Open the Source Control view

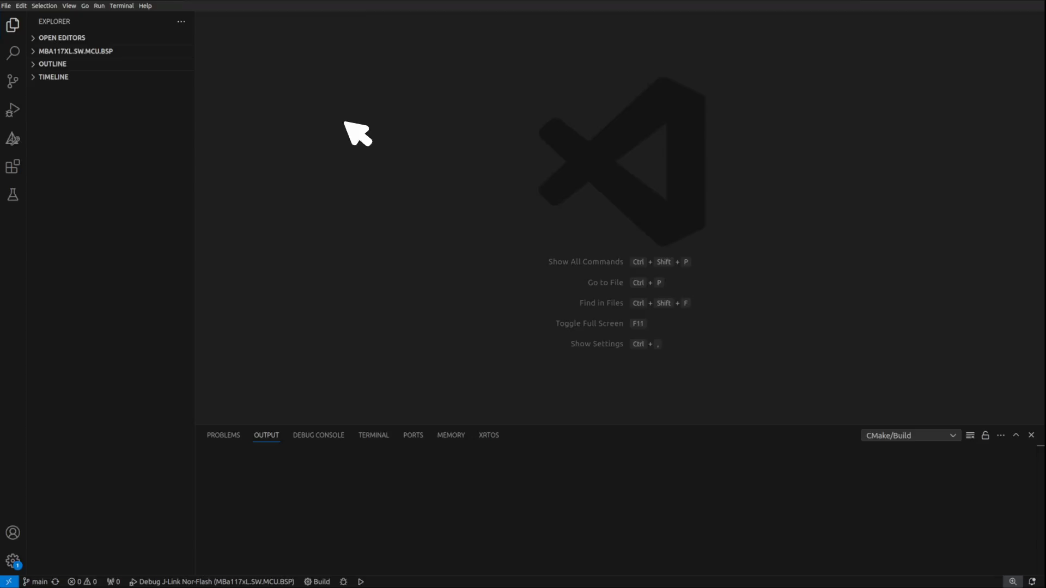(x=13, y=82)
